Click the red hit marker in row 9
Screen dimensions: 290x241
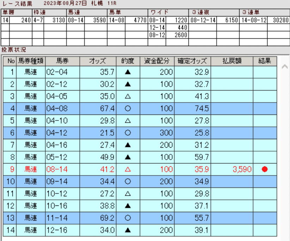pyautogui.click(x=265, y=169)
